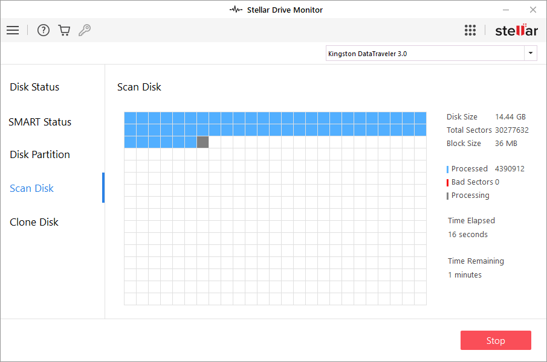Click the first blue processed block
Viewport: 547px width, 362px height.
coord(130,118)
